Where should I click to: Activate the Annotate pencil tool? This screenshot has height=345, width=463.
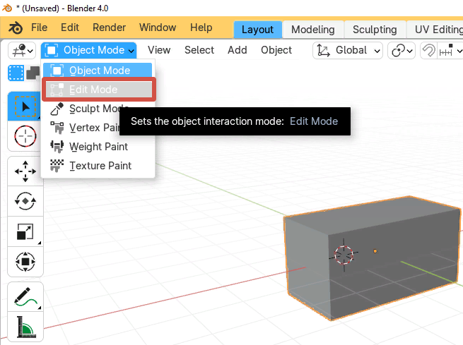(x=25, y=297)
